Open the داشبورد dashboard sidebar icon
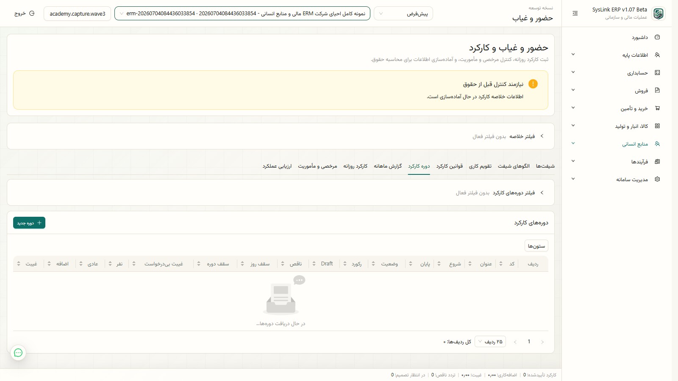678x381 pixels. [x=657, y=37]
